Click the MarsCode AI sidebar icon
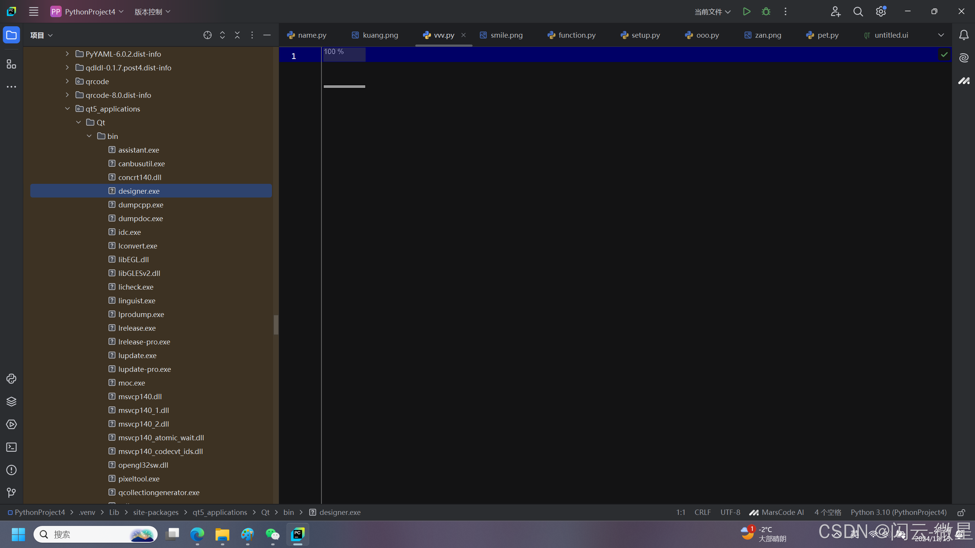Image resolution: width=975 pixels, height=548 pixels. [x=964, y=81]
